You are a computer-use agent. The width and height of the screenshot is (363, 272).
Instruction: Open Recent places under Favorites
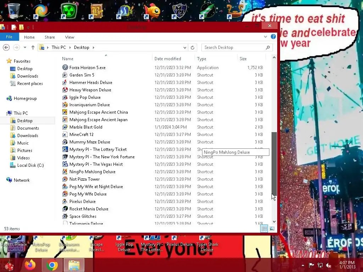point(30,84)
